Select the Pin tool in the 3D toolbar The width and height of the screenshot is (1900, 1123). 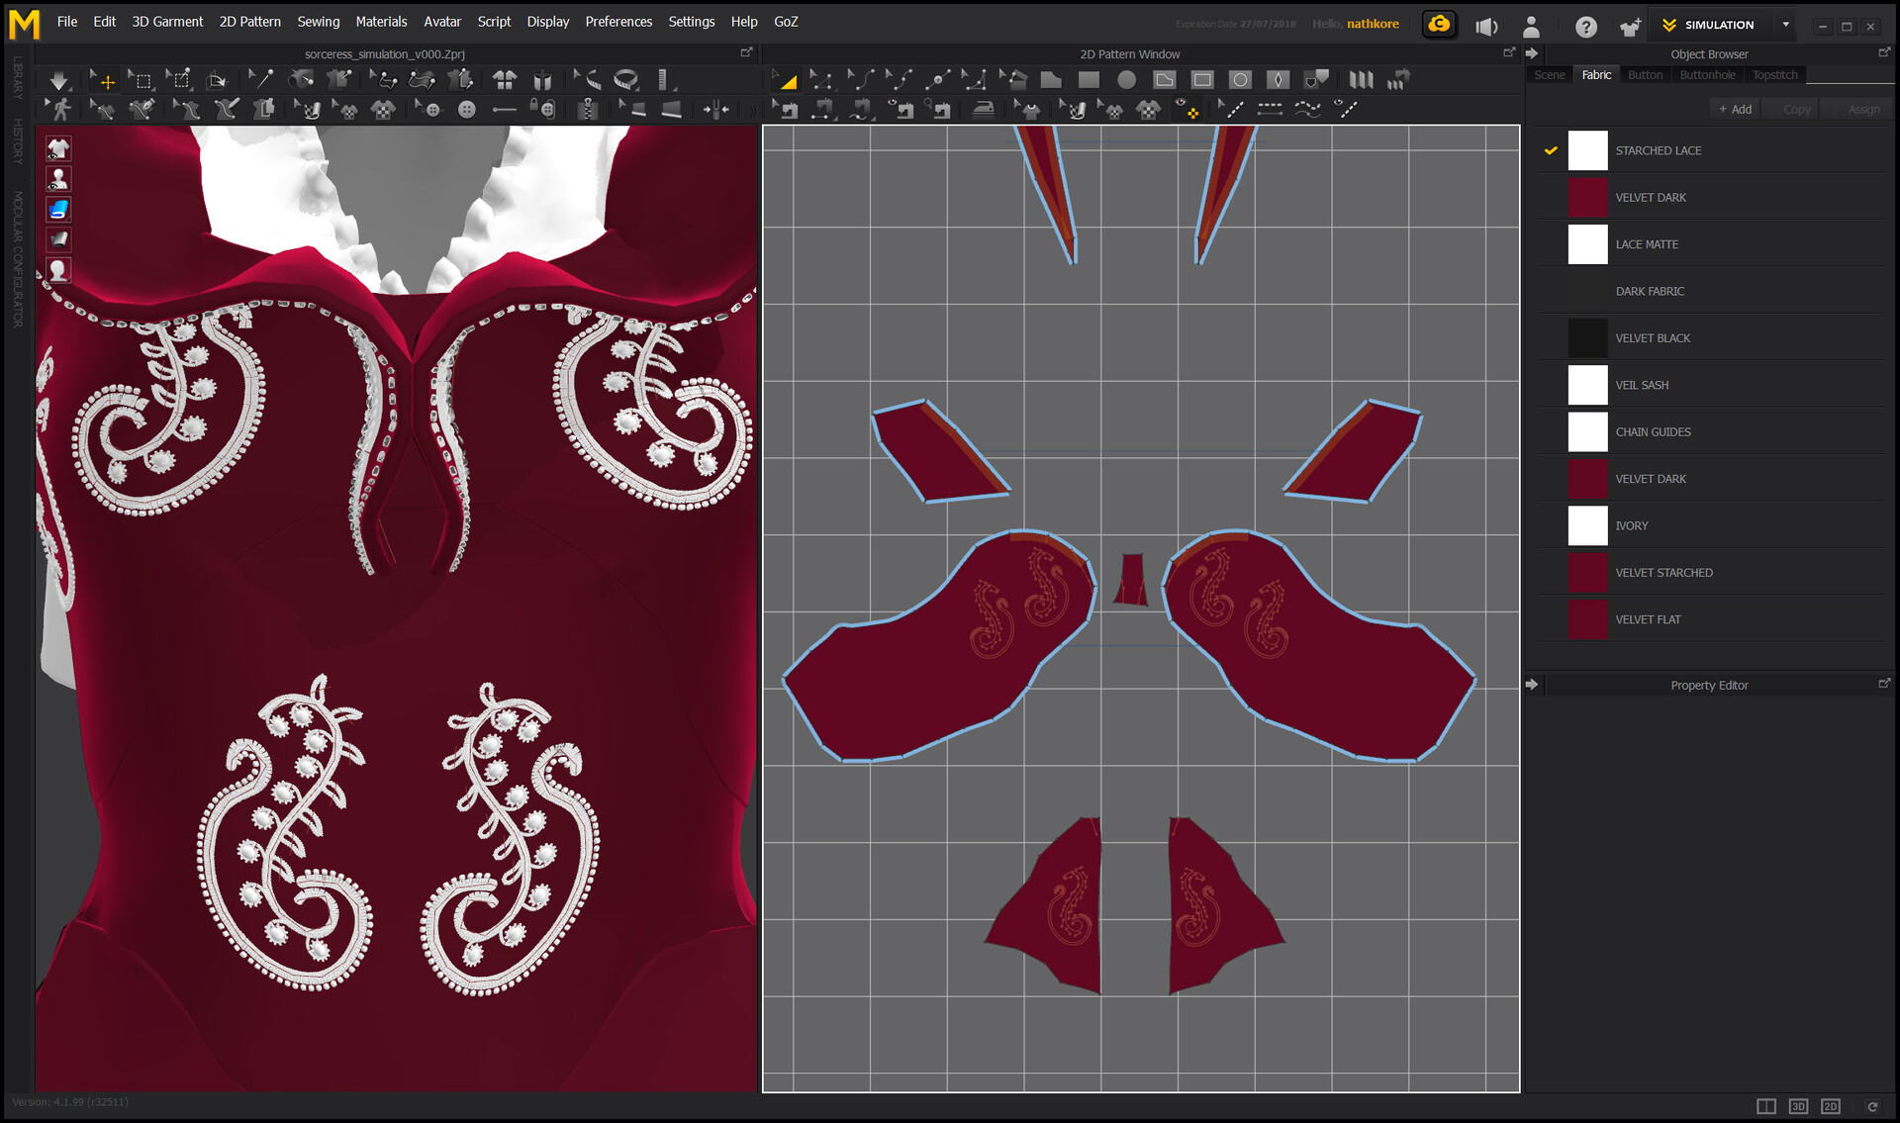(x=261, y=79)
